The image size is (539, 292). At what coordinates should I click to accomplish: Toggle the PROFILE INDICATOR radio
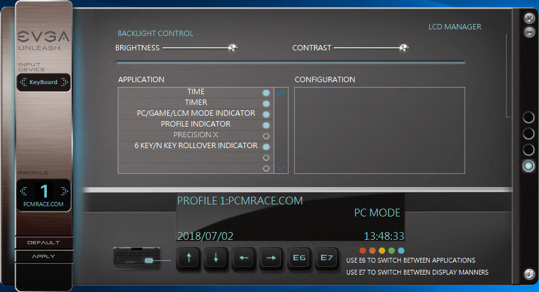pyautogui.click(x=266, y=125)
